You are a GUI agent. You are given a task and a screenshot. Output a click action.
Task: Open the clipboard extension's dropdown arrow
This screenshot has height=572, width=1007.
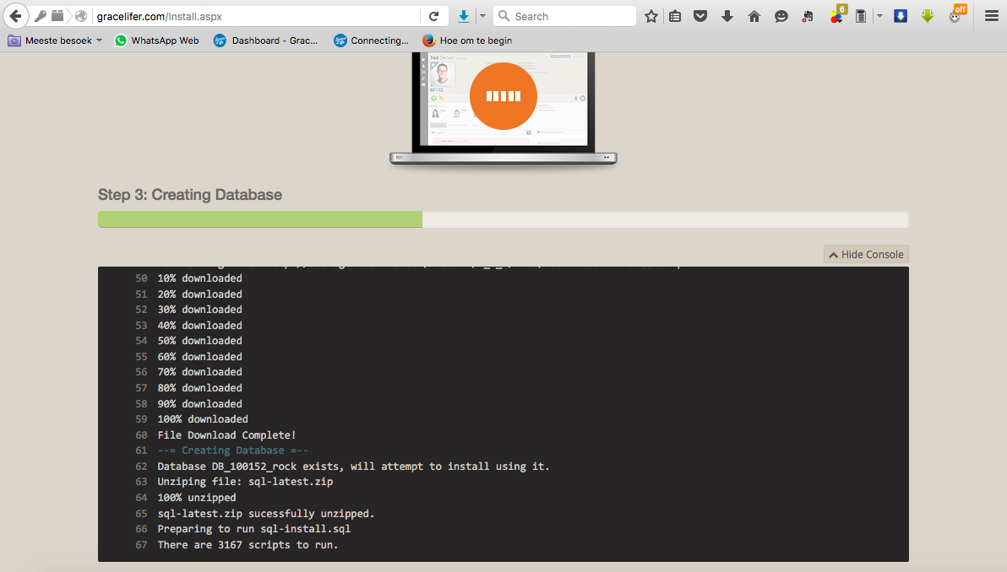879,15
